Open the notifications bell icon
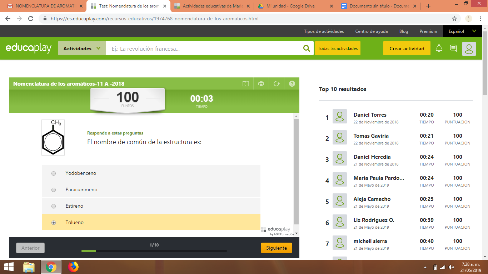Image resolution: width=488 pixels, height=274 pixels. [x=439, y=49]
